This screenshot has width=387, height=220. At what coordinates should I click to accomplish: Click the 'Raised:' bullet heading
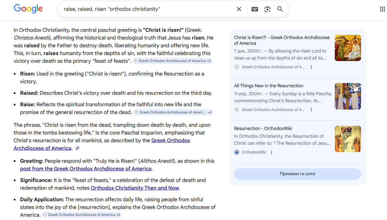pos(29,93)
